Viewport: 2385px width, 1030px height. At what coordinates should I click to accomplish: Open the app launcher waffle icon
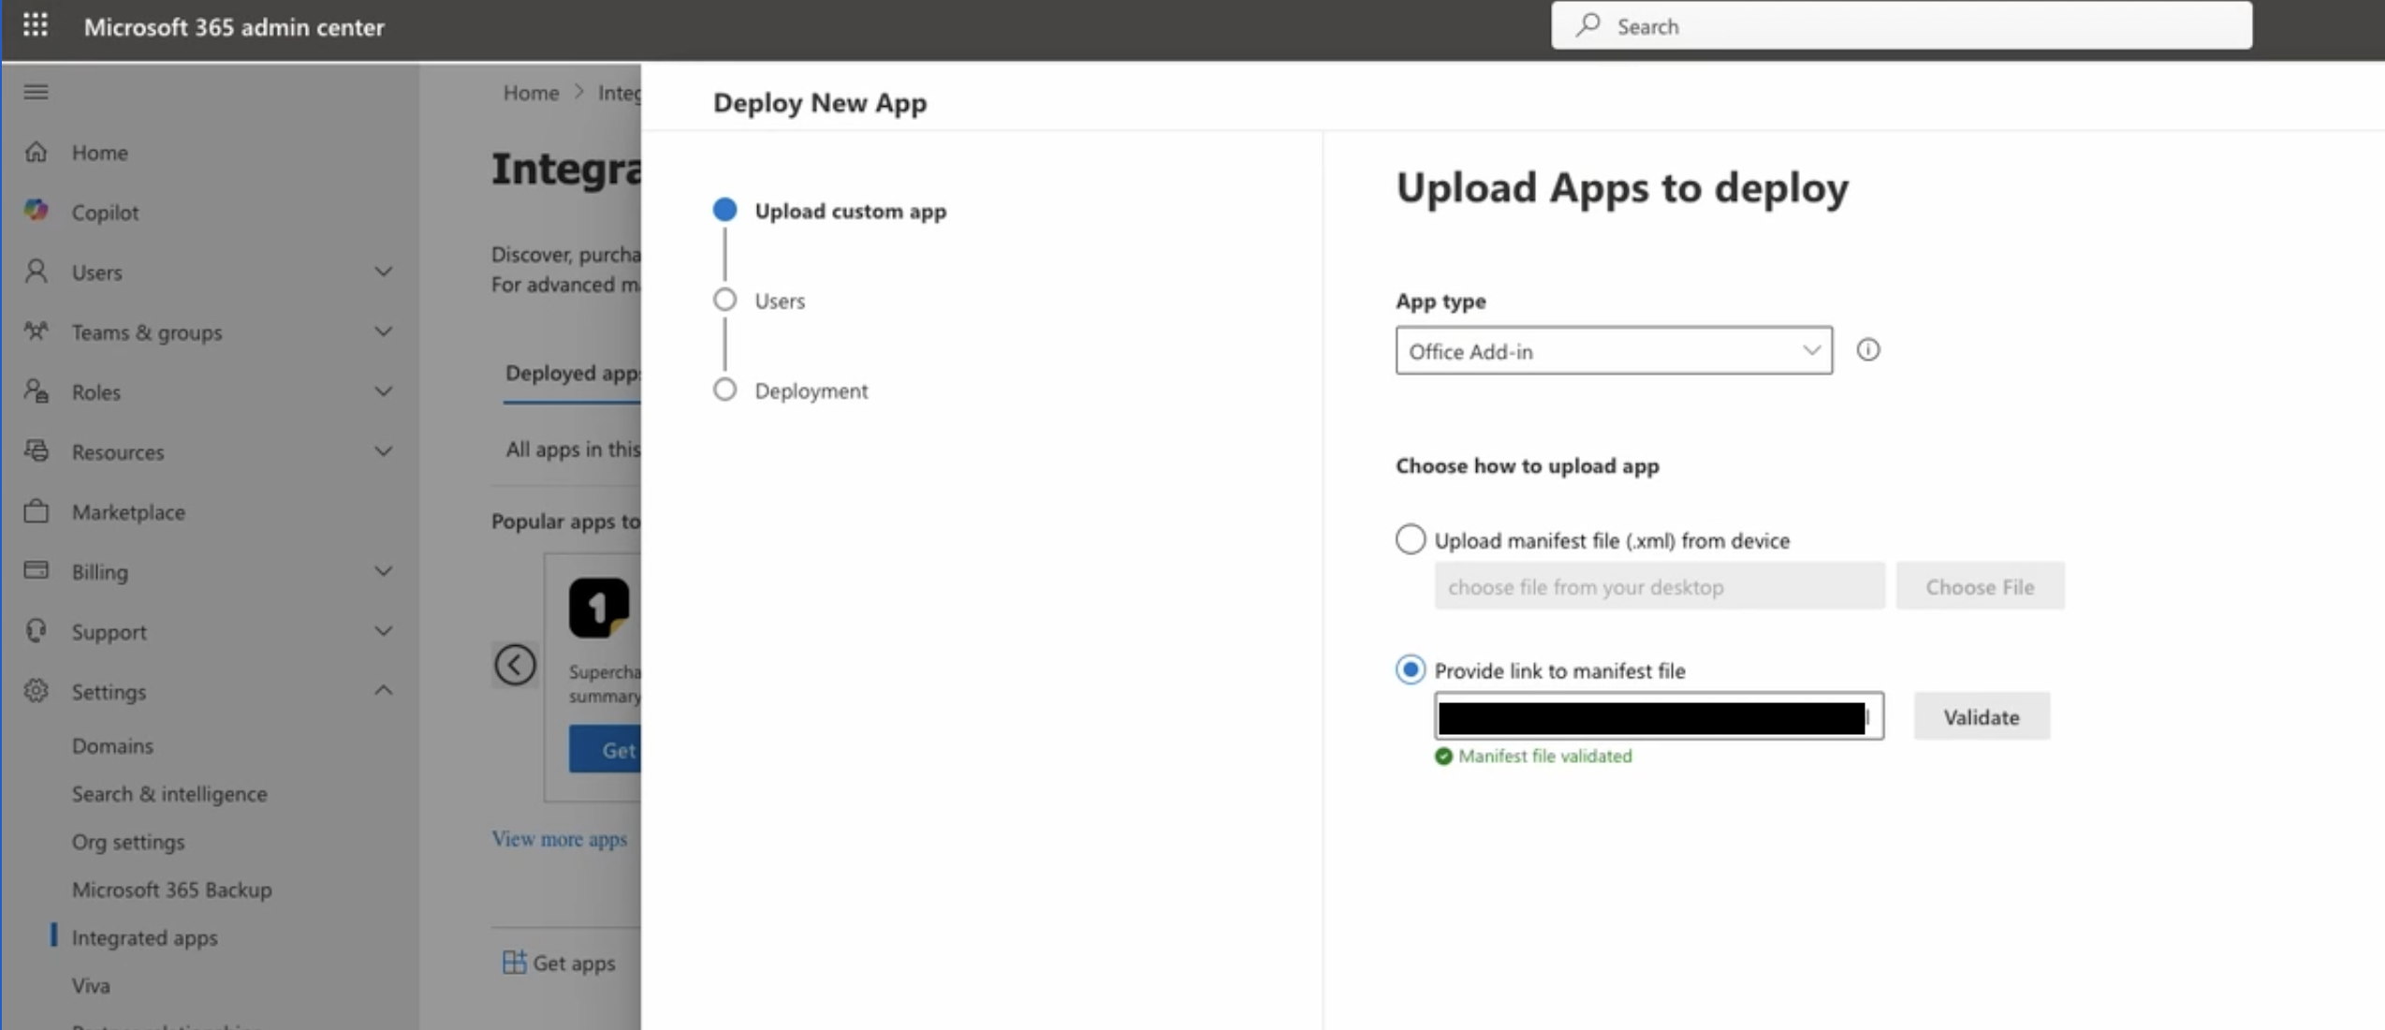(36, 25)
